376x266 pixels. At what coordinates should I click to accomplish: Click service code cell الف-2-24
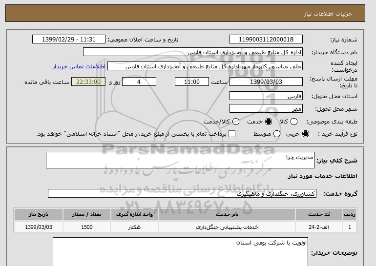[319, 227]
